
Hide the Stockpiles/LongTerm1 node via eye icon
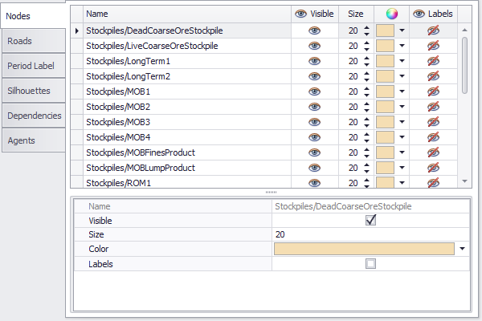(314, 61)
